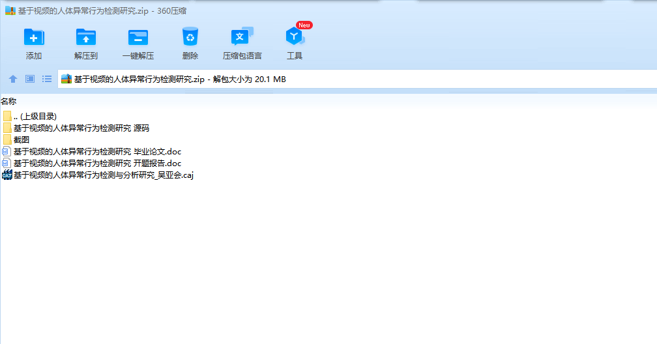Viewport: 657px width, 344px height.
Task: Click the New badge on 工具
Action: [304, 25]
